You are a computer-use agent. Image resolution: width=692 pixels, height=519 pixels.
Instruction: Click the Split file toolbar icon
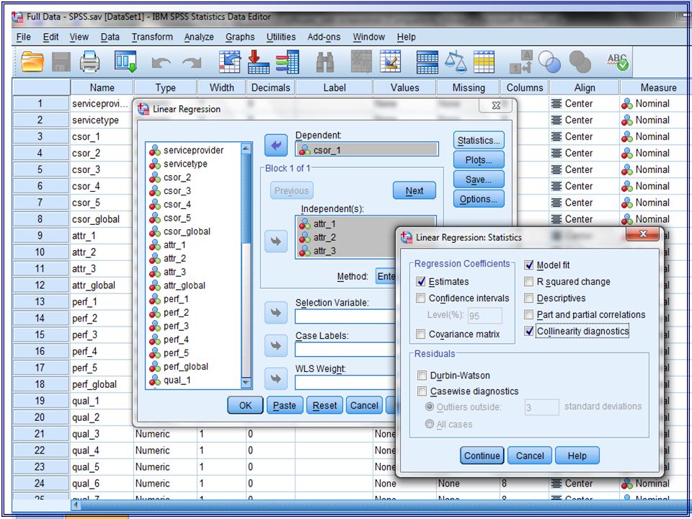pos(427,62)
